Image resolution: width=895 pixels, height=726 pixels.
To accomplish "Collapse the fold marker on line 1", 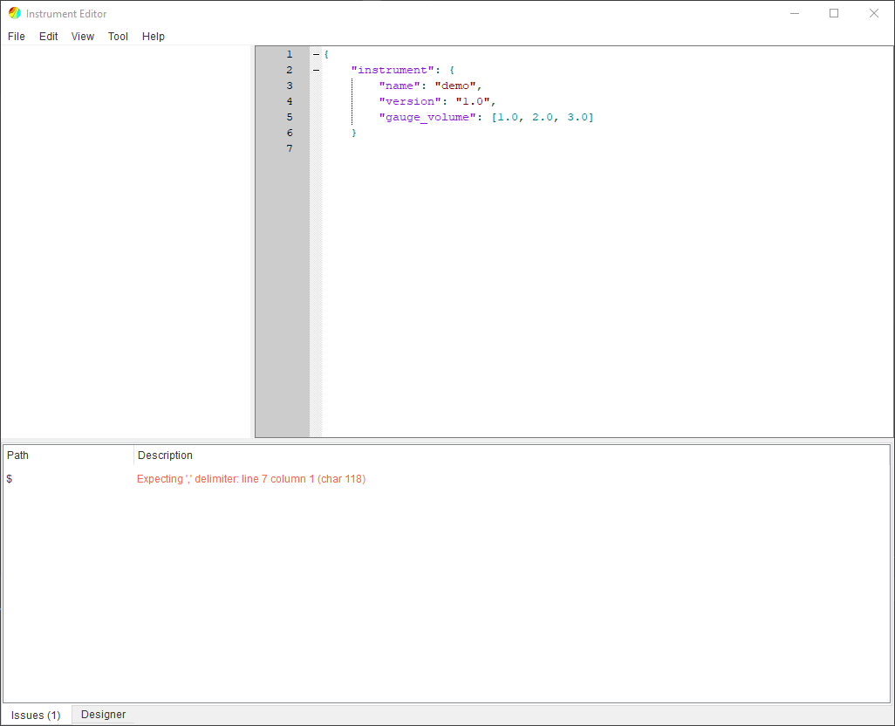I will [316, 54].
